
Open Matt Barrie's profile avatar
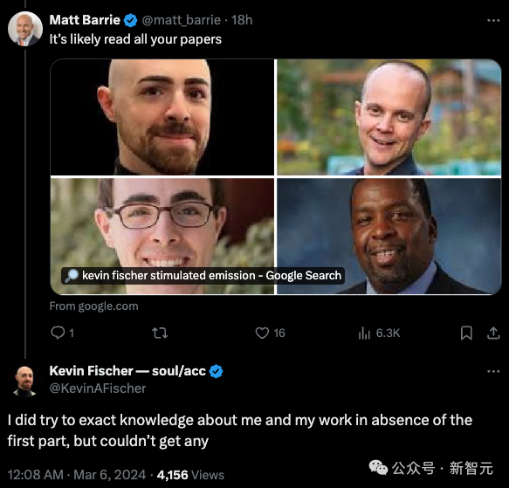click(25, 29)
